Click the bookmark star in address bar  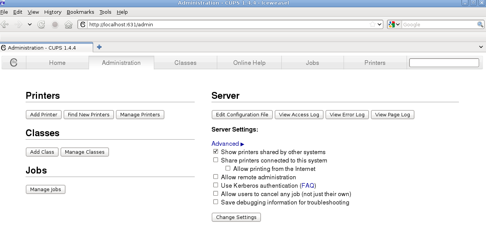tap(372, 24)
